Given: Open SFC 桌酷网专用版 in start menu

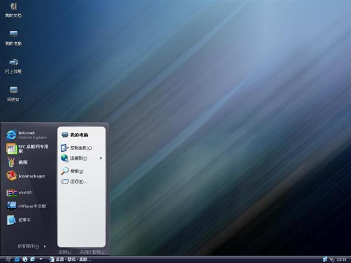Looking at the screenshot, I should [x=27, y=148].
